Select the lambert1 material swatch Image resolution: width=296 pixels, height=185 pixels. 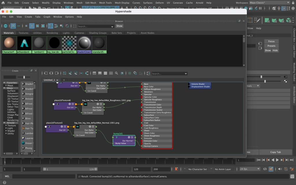pyautogui.click(x=39, y=45)
